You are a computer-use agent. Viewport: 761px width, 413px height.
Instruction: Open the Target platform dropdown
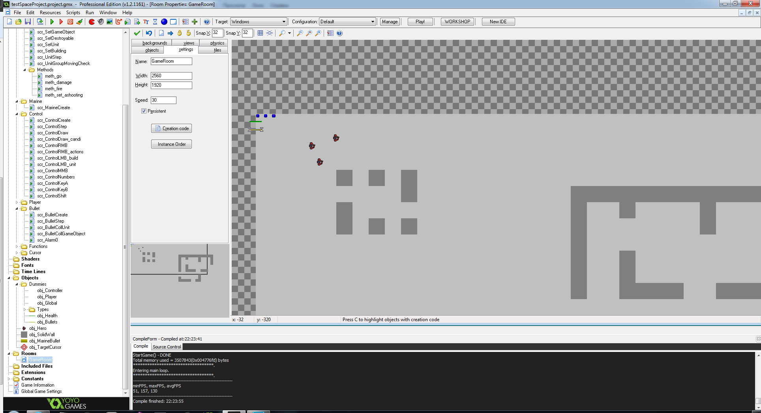point(259,22)
